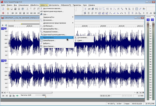Select Пороговый шумоподавитель entry
156x106 pixels.
tap(57, 35)
